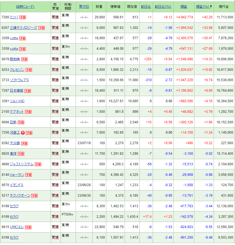This screenshot has height=245, width=235.
Task: Open the 河西工 stock link
Action: [15, 132]
